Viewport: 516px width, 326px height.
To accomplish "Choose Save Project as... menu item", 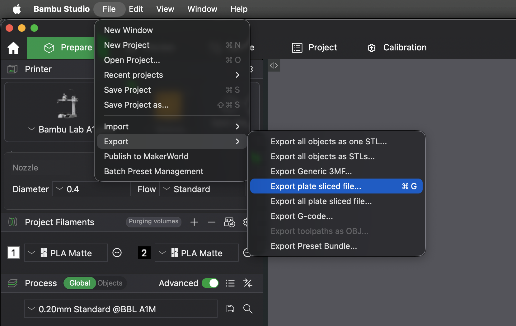I will [x=172, y=105].
